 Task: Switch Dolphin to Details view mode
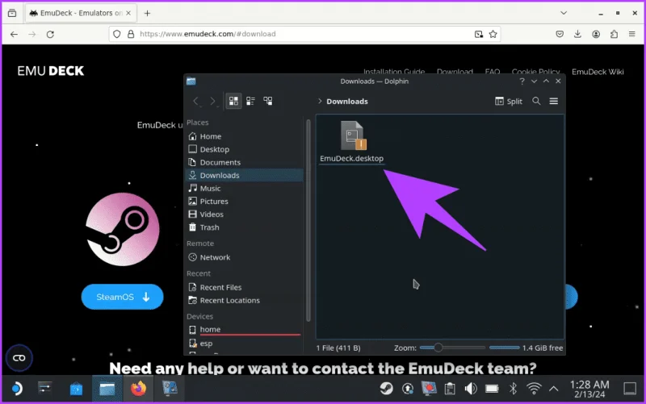point(268,101)
